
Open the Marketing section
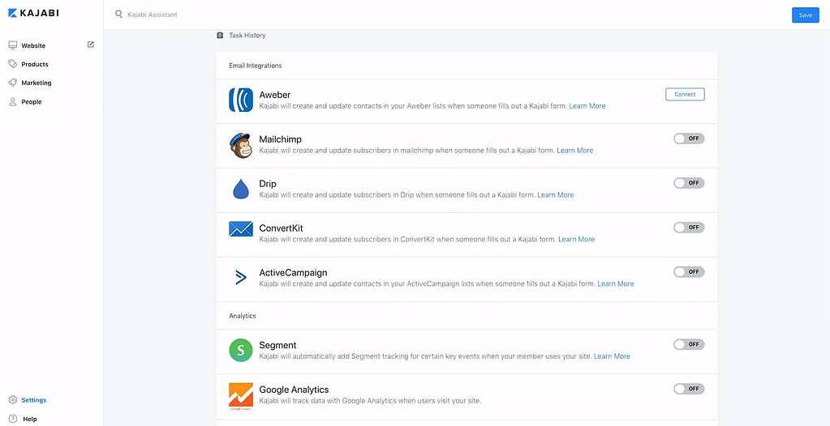(37, 83)
